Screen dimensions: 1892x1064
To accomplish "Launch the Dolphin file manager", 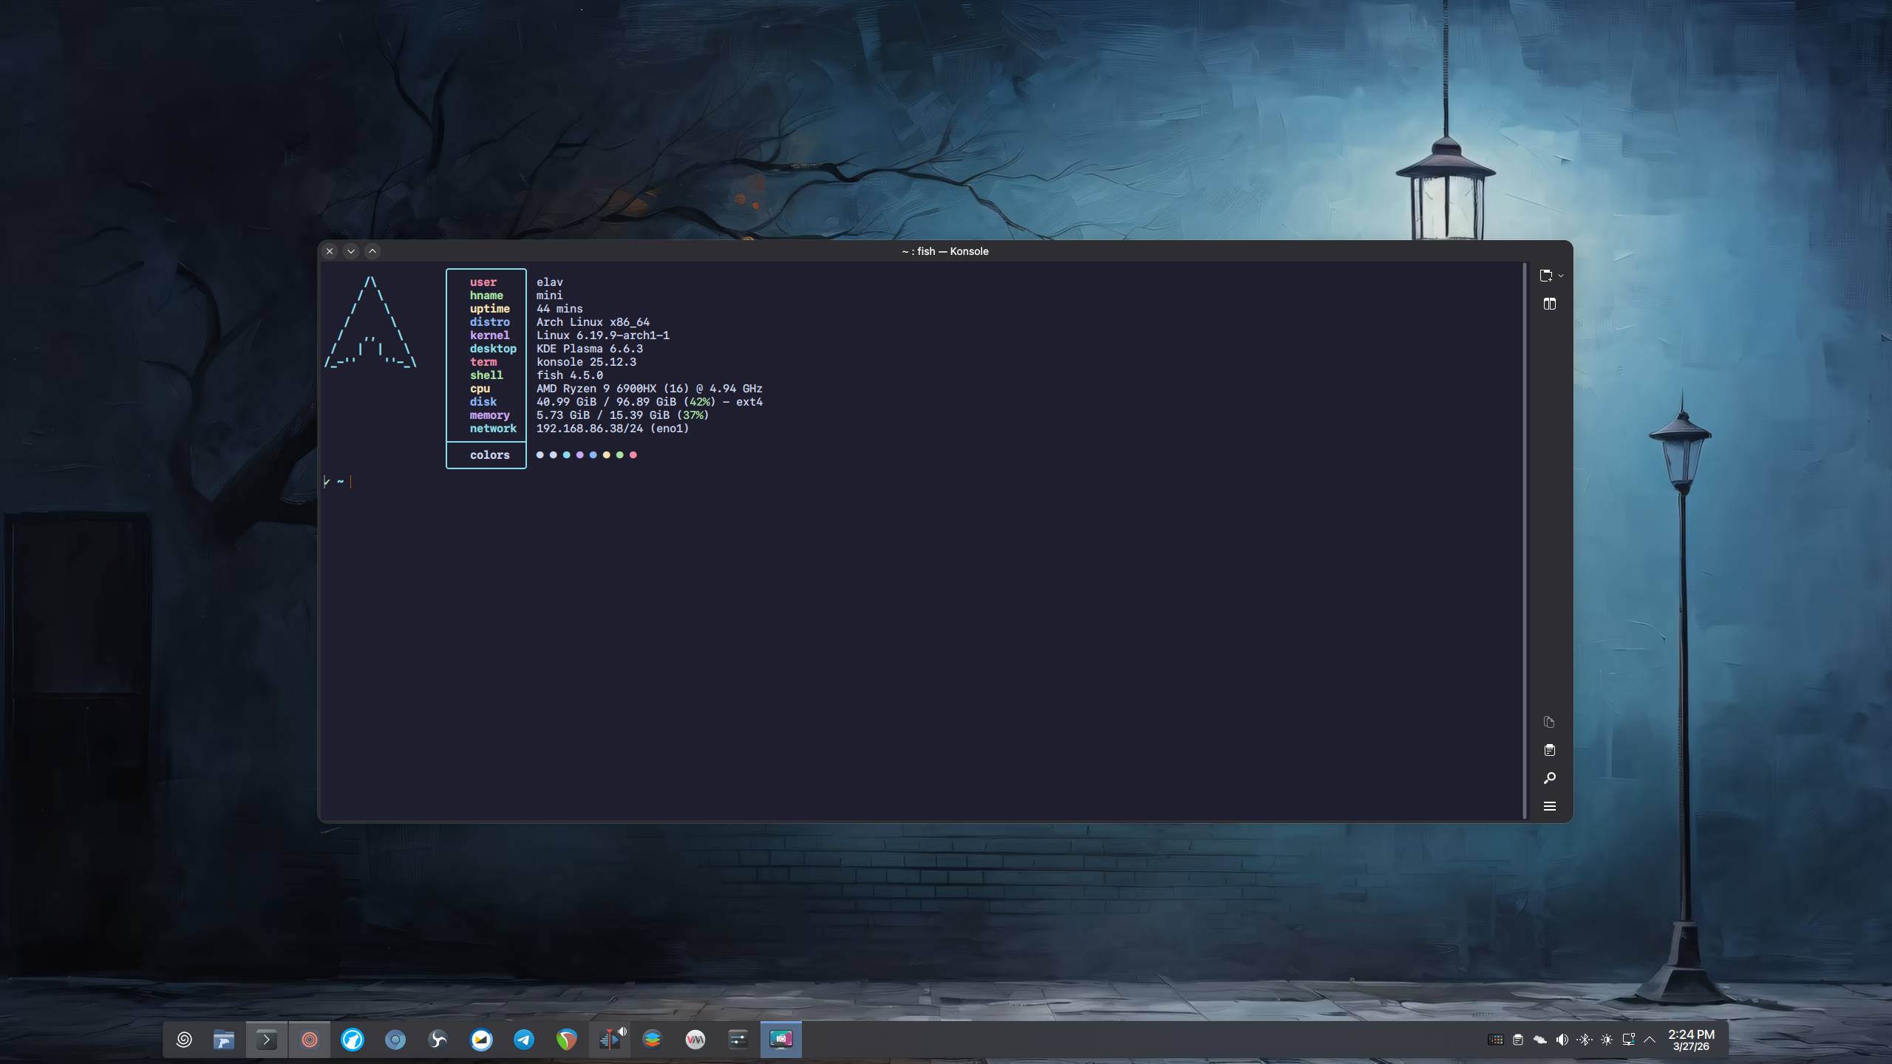I will (224, 1040).
